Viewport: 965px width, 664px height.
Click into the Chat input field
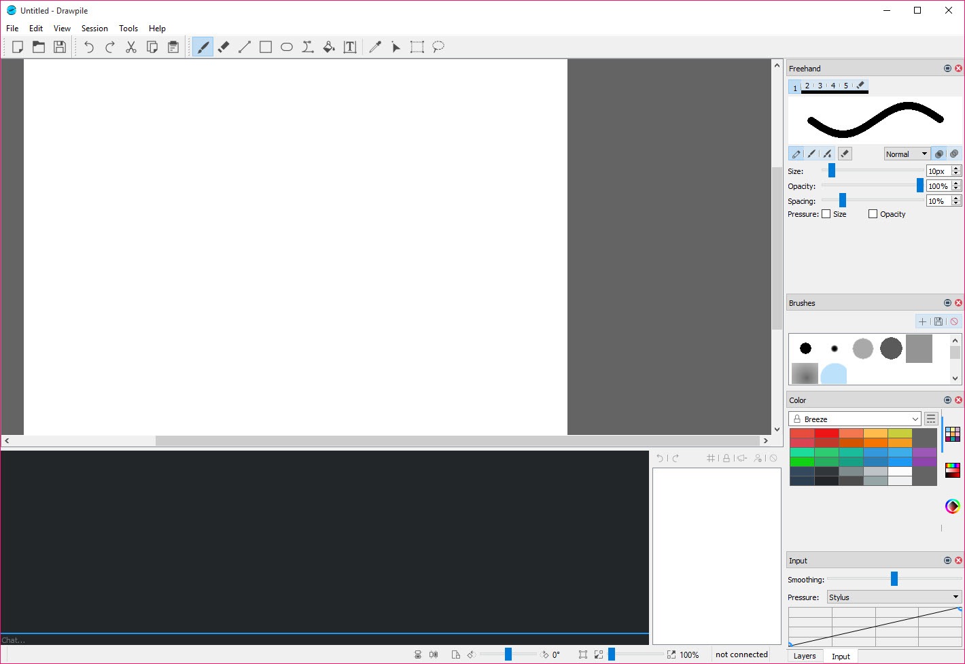point(324,640)
